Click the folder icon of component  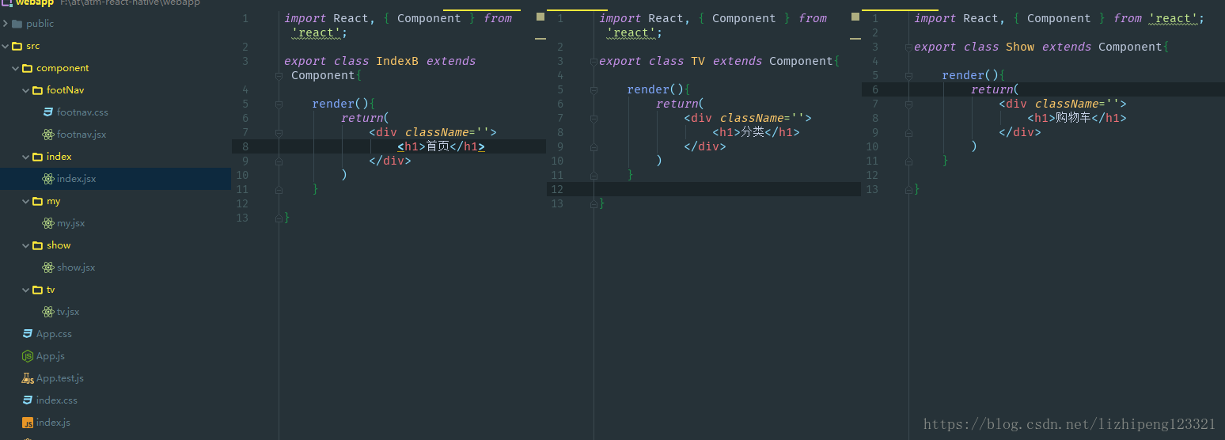pos(28,68)
